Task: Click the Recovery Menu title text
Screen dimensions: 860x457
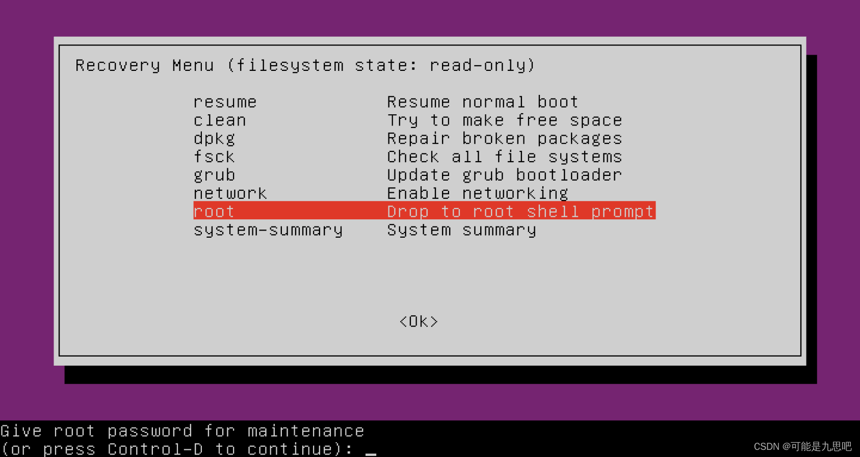Action: pos(305,65)
